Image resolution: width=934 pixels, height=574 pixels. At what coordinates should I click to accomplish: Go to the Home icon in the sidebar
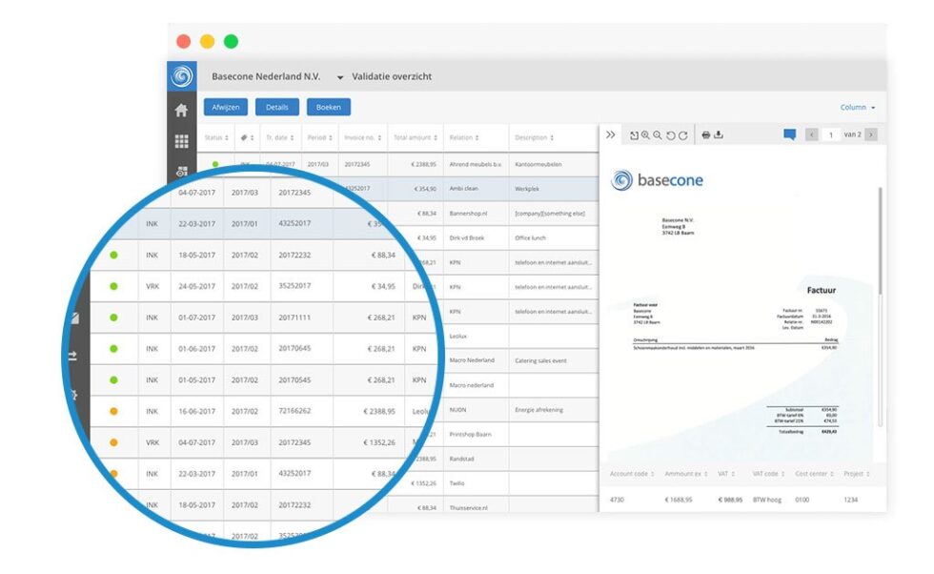tap(181, 110)
